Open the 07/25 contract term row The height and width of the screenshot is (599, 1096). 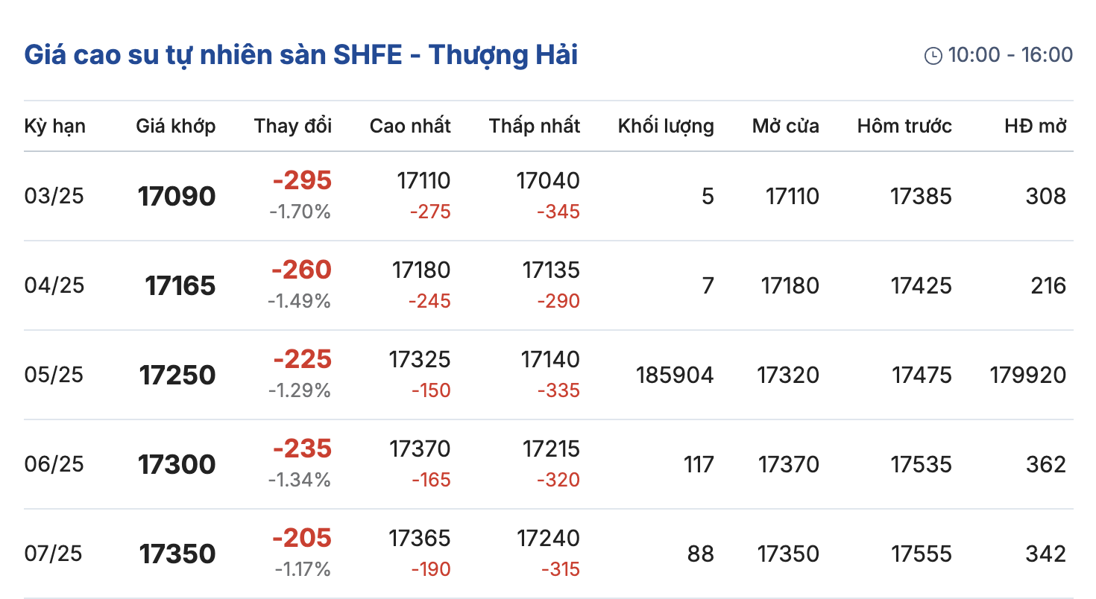[54, 554]
